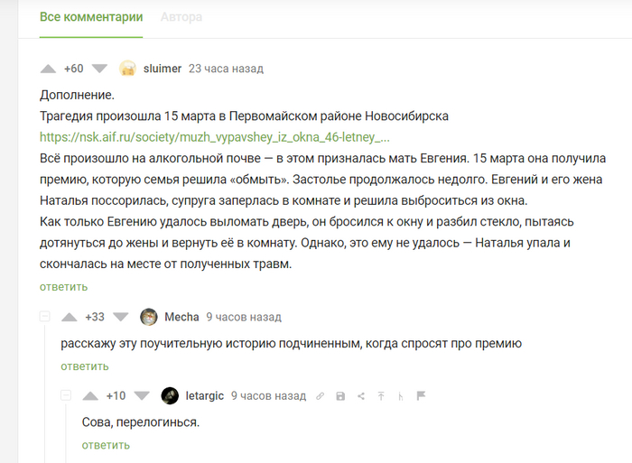Save the letargic comment with floppy icon
Screen dimensions: 632x463
(340, 396)
